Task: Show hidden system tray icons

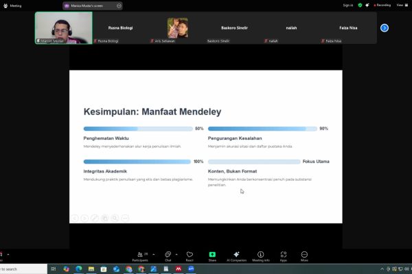Action: pyautogui.click(x=382, y=269)
